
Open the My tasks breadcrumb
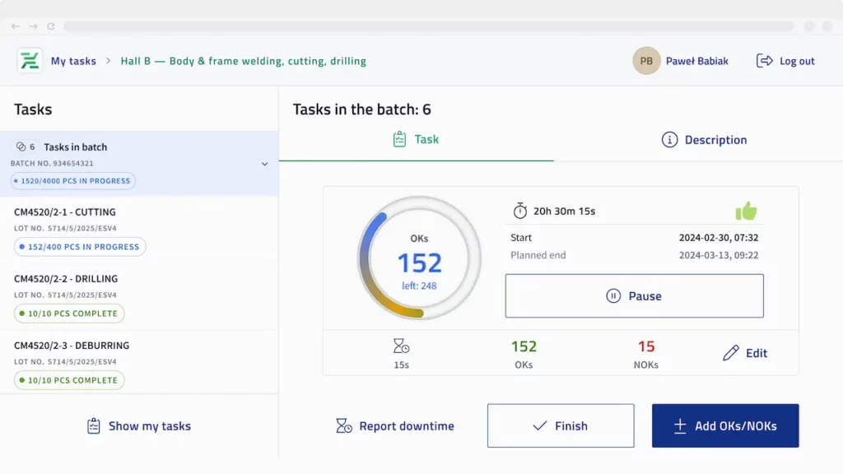73,61
